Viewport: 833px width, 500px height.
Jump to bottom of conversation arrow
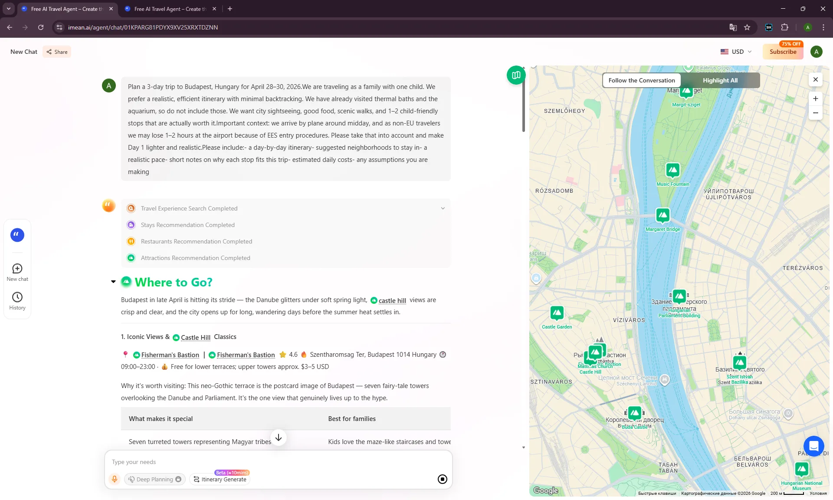point(279,437)
